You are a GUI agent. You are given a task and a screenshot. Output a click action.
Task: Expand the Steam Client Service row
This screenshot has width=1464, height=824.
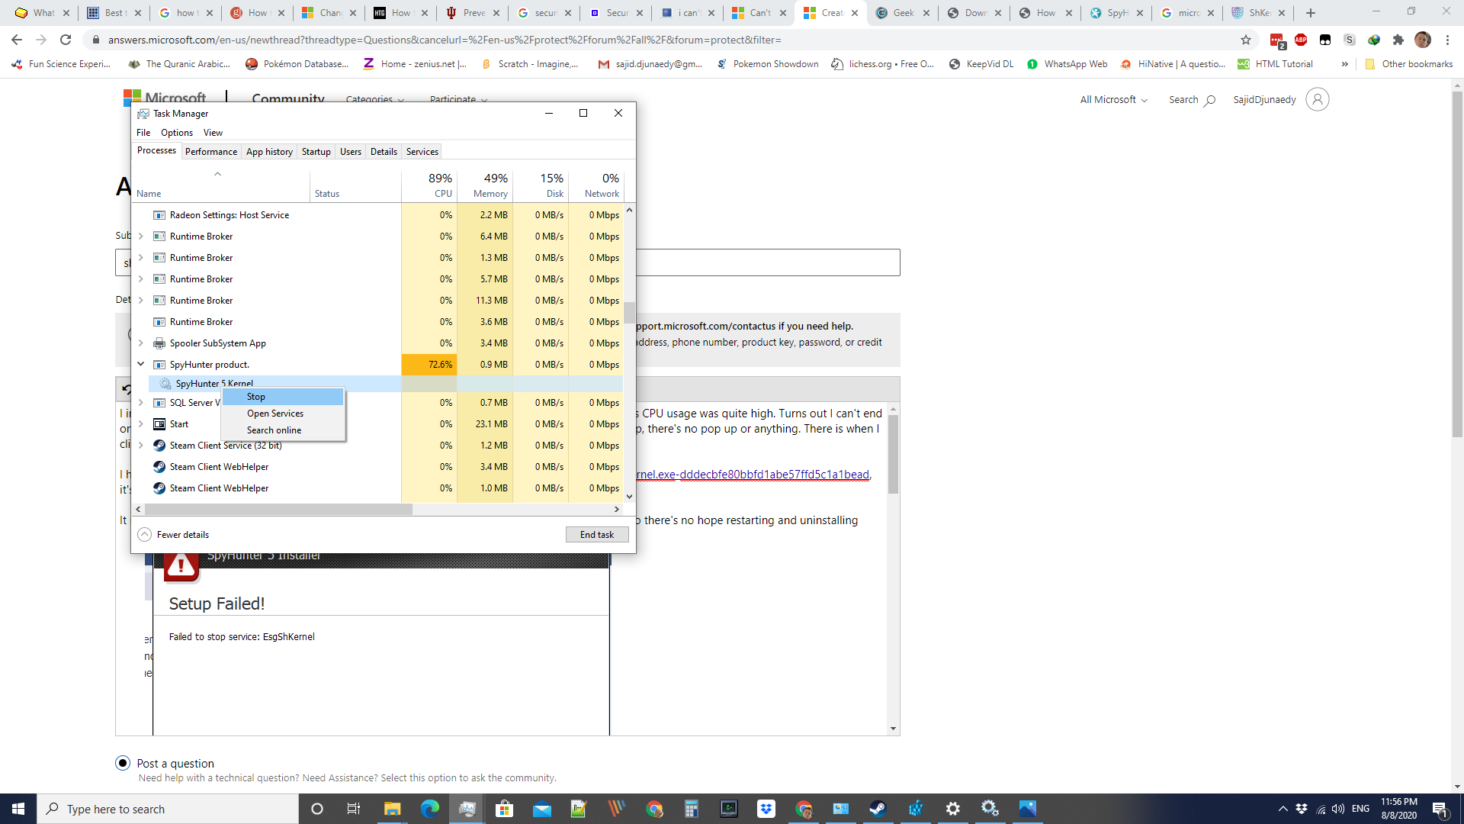[141, 446]
